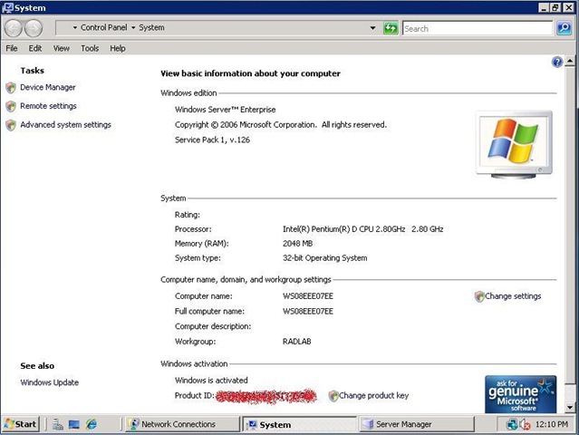Expand the Control Panel breadcrumb arrow

click(x=132, y=28)
